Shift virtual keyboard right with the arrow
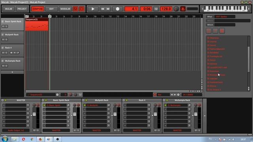The image size is (253, 142). click(249, 9)
